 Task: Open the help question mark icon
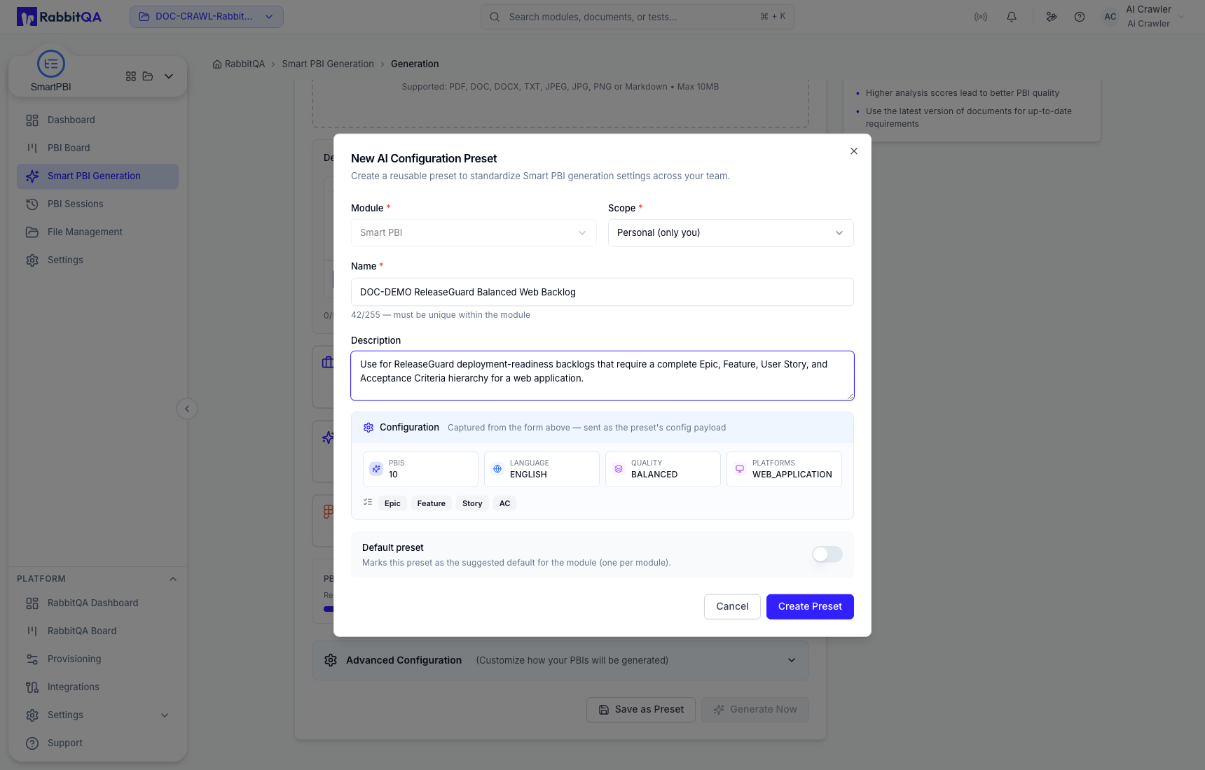[x=1080, y=17]
